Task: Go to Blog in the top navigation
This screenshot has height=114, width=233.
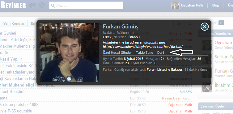Action: 215,6
